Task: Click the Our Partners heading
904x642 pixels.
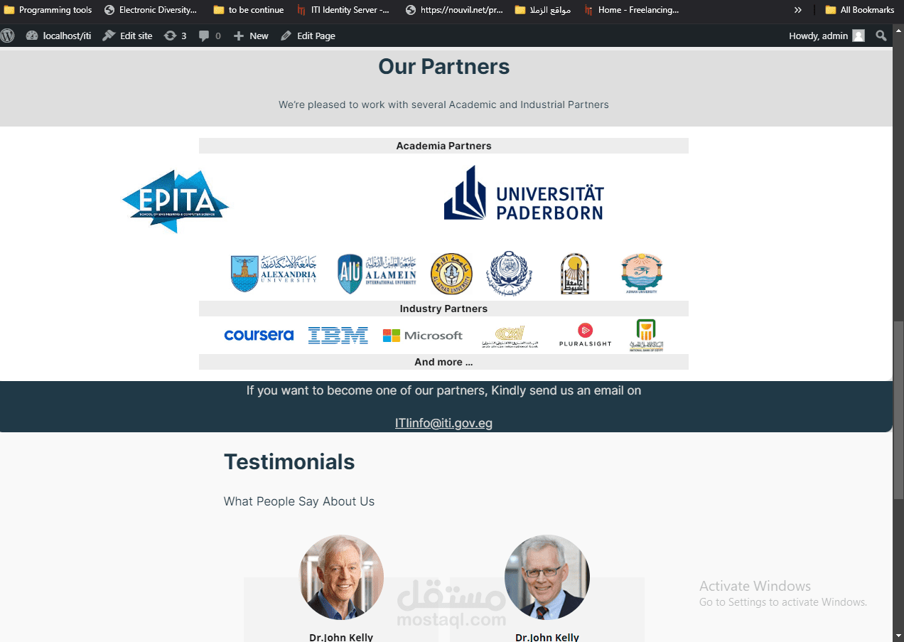Action: click(x=443, y=67)
